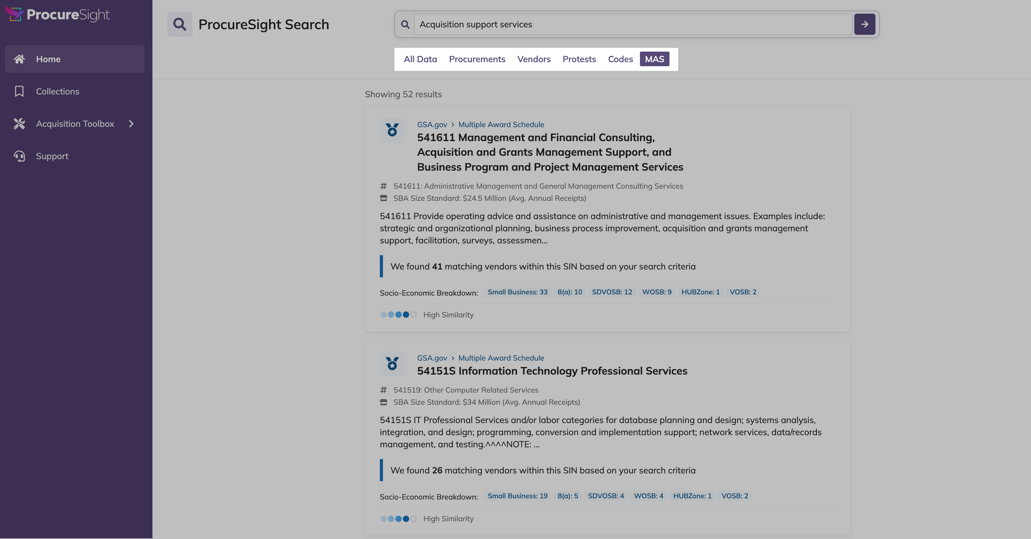Switch to the Protests tab

point(579,59)
